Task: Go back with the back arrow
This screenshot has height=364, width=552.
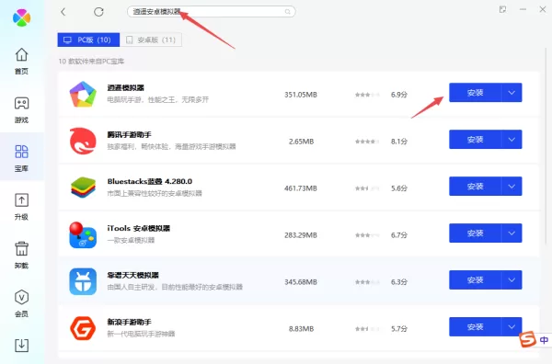Action: pos(63,12)
